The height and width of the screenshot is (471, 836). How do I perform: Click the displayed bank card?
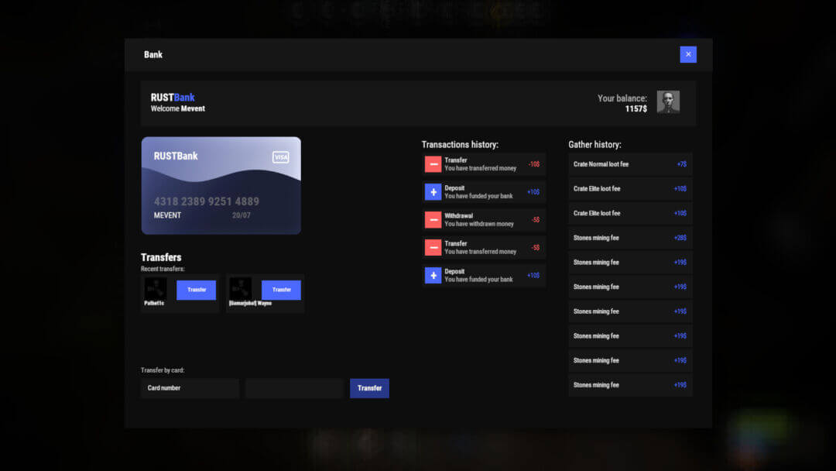[x=221, y=185]
